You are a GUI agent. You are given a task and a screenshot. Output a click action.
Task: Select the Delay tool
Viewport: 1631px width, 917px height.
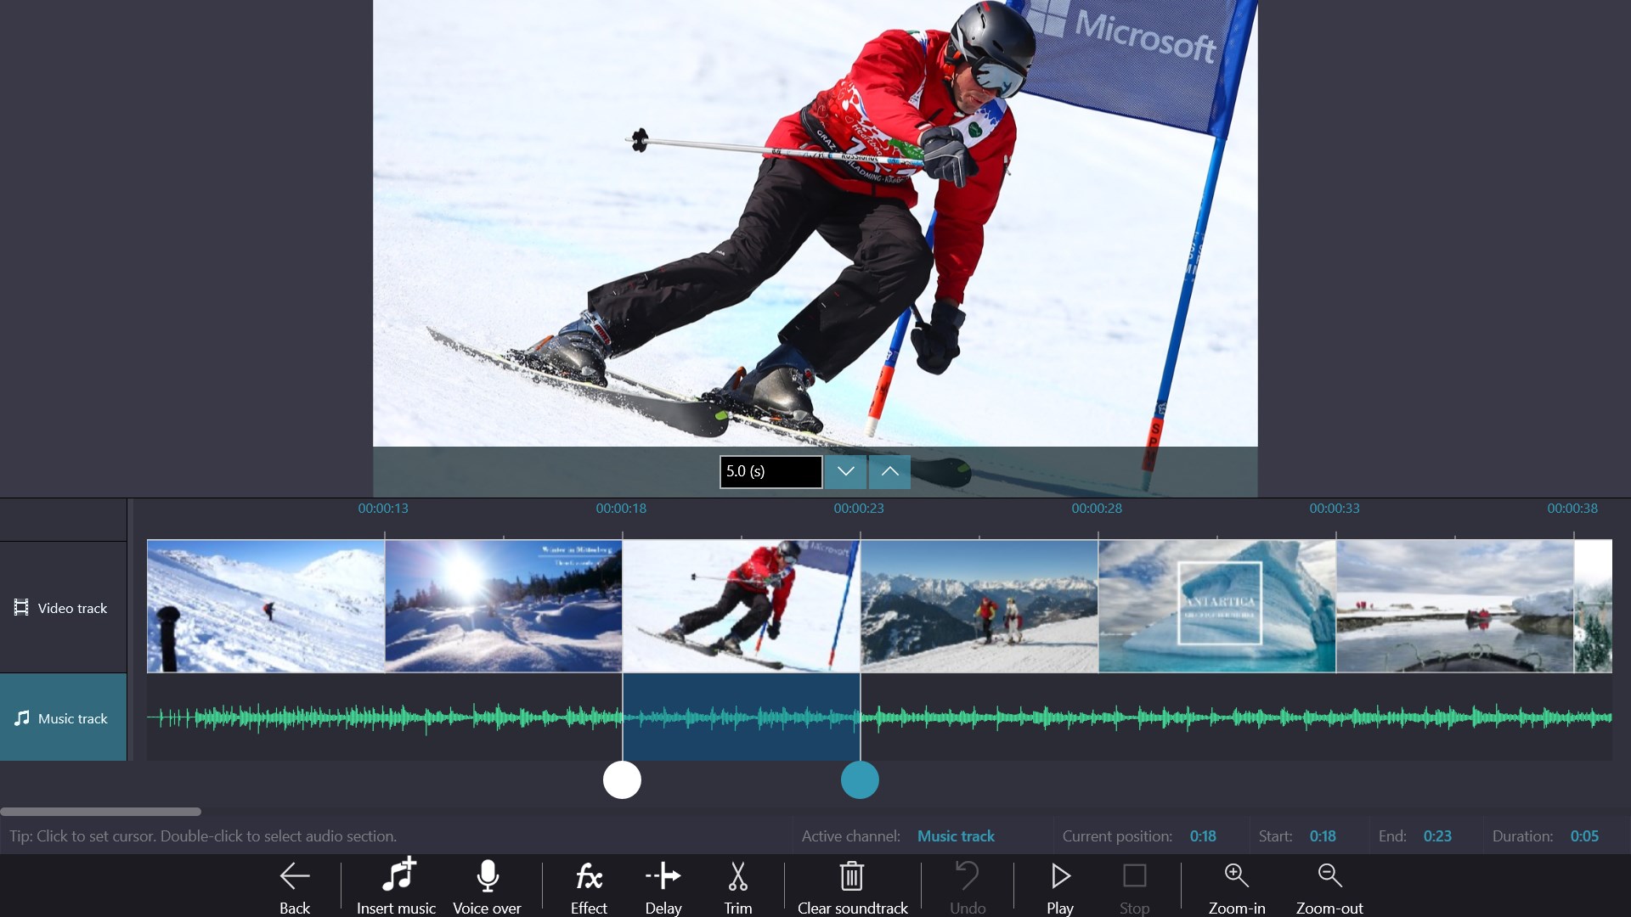tap(663, 885)
